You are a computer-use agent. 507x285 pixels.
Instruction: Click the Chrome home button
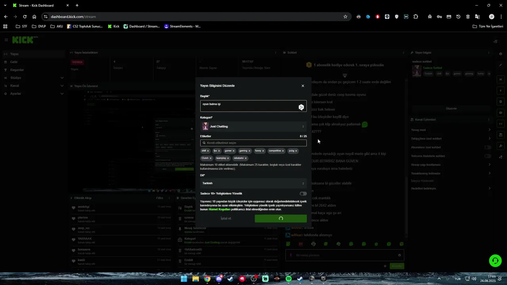[x=34, y=17]
